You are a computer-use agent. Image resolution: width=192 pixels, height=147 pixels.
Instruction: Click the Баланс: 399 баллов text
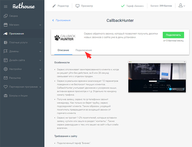pos(161,6)
